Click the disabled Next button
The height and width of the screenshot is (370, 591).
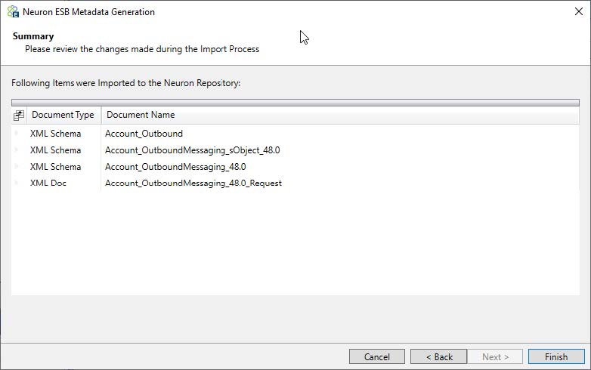click(495, 356)
